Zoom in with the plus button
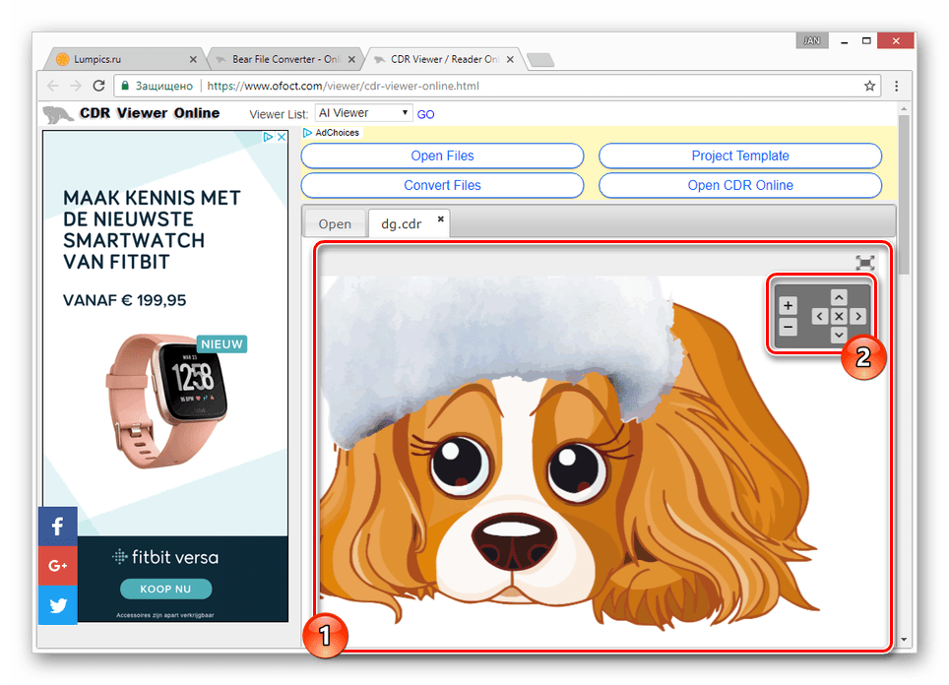Viewport: 949px width, 685px height. [788, 305]
